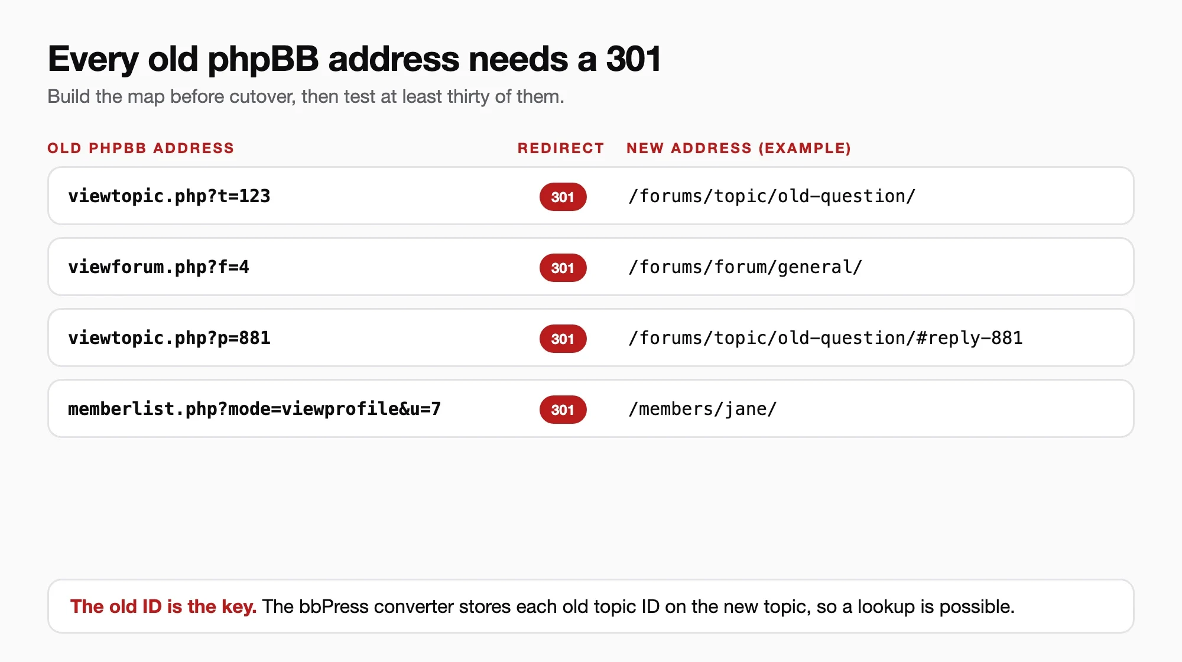Viewport: 1182px width, 662px height.
Task: Select memberlist.php?mode=viewprofile&u=7 address
Action: 255,409
